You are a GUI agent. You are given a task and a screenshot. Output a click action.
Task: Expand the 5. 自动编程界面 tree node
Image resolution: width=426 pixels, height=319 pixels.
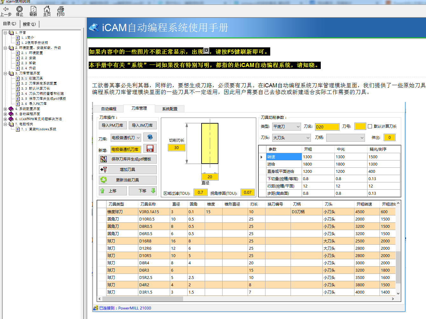pyautogui.click(x=5, y=114)
